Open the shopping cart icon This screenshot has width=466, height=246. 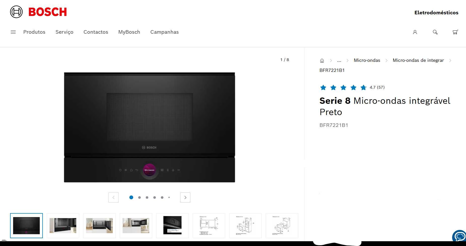coord(455,32)
